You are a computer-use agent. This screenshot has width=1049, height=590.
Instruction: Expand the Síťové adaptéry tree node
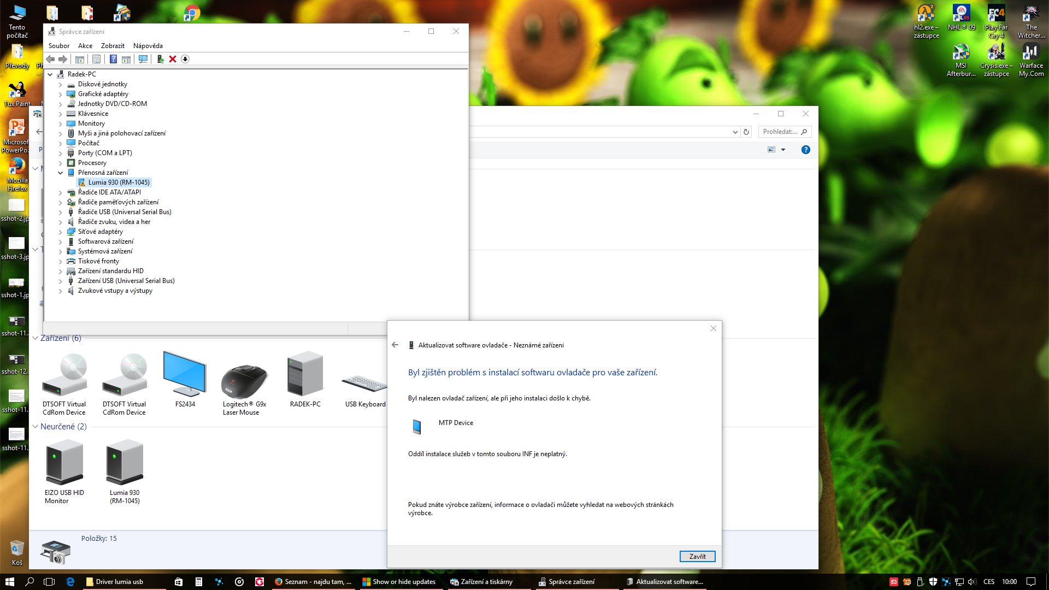[61, 232]
